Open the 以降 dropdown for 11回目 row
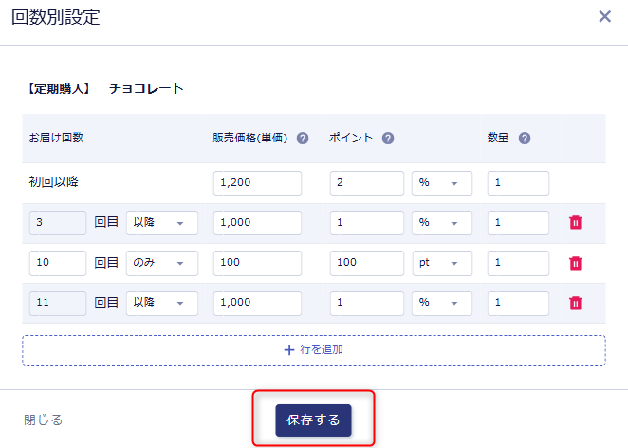The image size is (628, 448). pyautogui.click(x=162, y=303)
